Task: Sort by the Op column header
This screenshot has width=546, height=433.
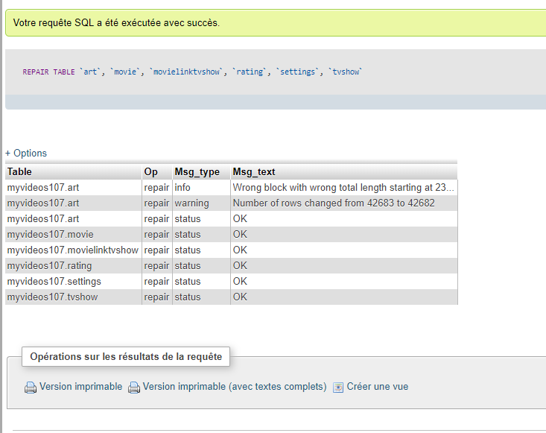Action: click(x=150, y=171)
